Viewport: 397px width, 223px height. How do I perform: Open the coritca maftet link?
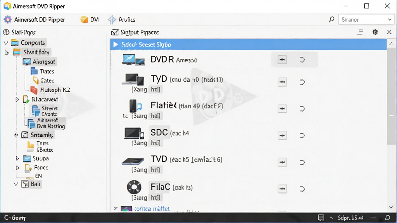pyautogui.click(x=152, y=209)
